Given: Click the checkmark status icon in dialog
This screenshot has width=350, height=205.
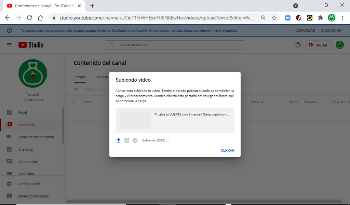Looking at the screenshot, I should coord(135,140).
